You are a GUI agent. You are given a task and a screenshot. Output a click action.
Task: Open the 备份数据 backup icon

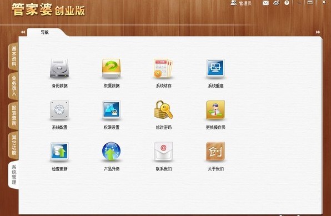59,68
